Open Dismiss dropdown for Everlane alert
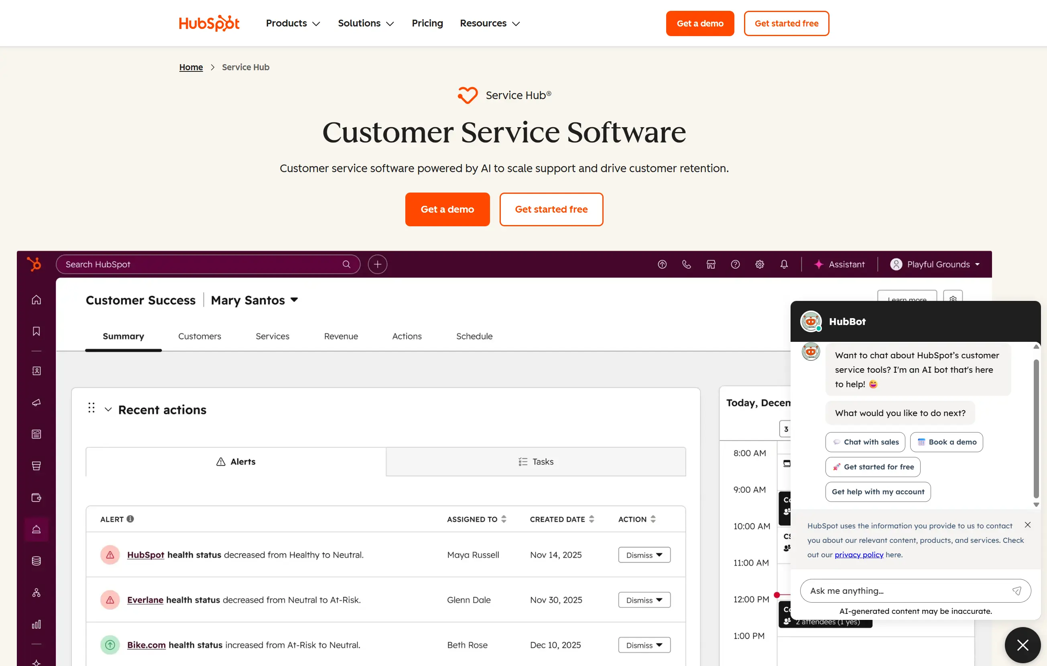The height and width of the screenshot is (666, 1047). coord(644,600)
